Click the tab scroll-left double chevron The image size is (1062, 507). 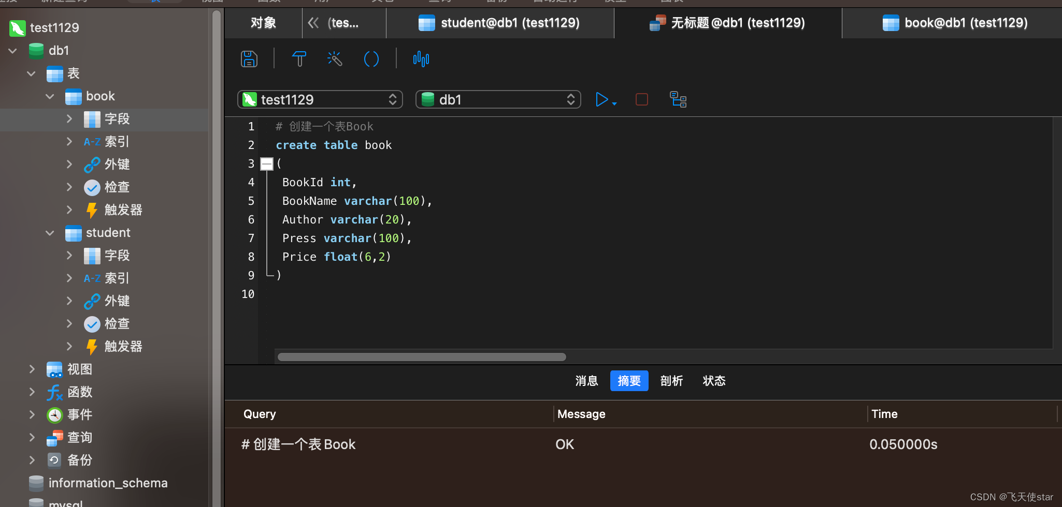(x=313, y=23)
